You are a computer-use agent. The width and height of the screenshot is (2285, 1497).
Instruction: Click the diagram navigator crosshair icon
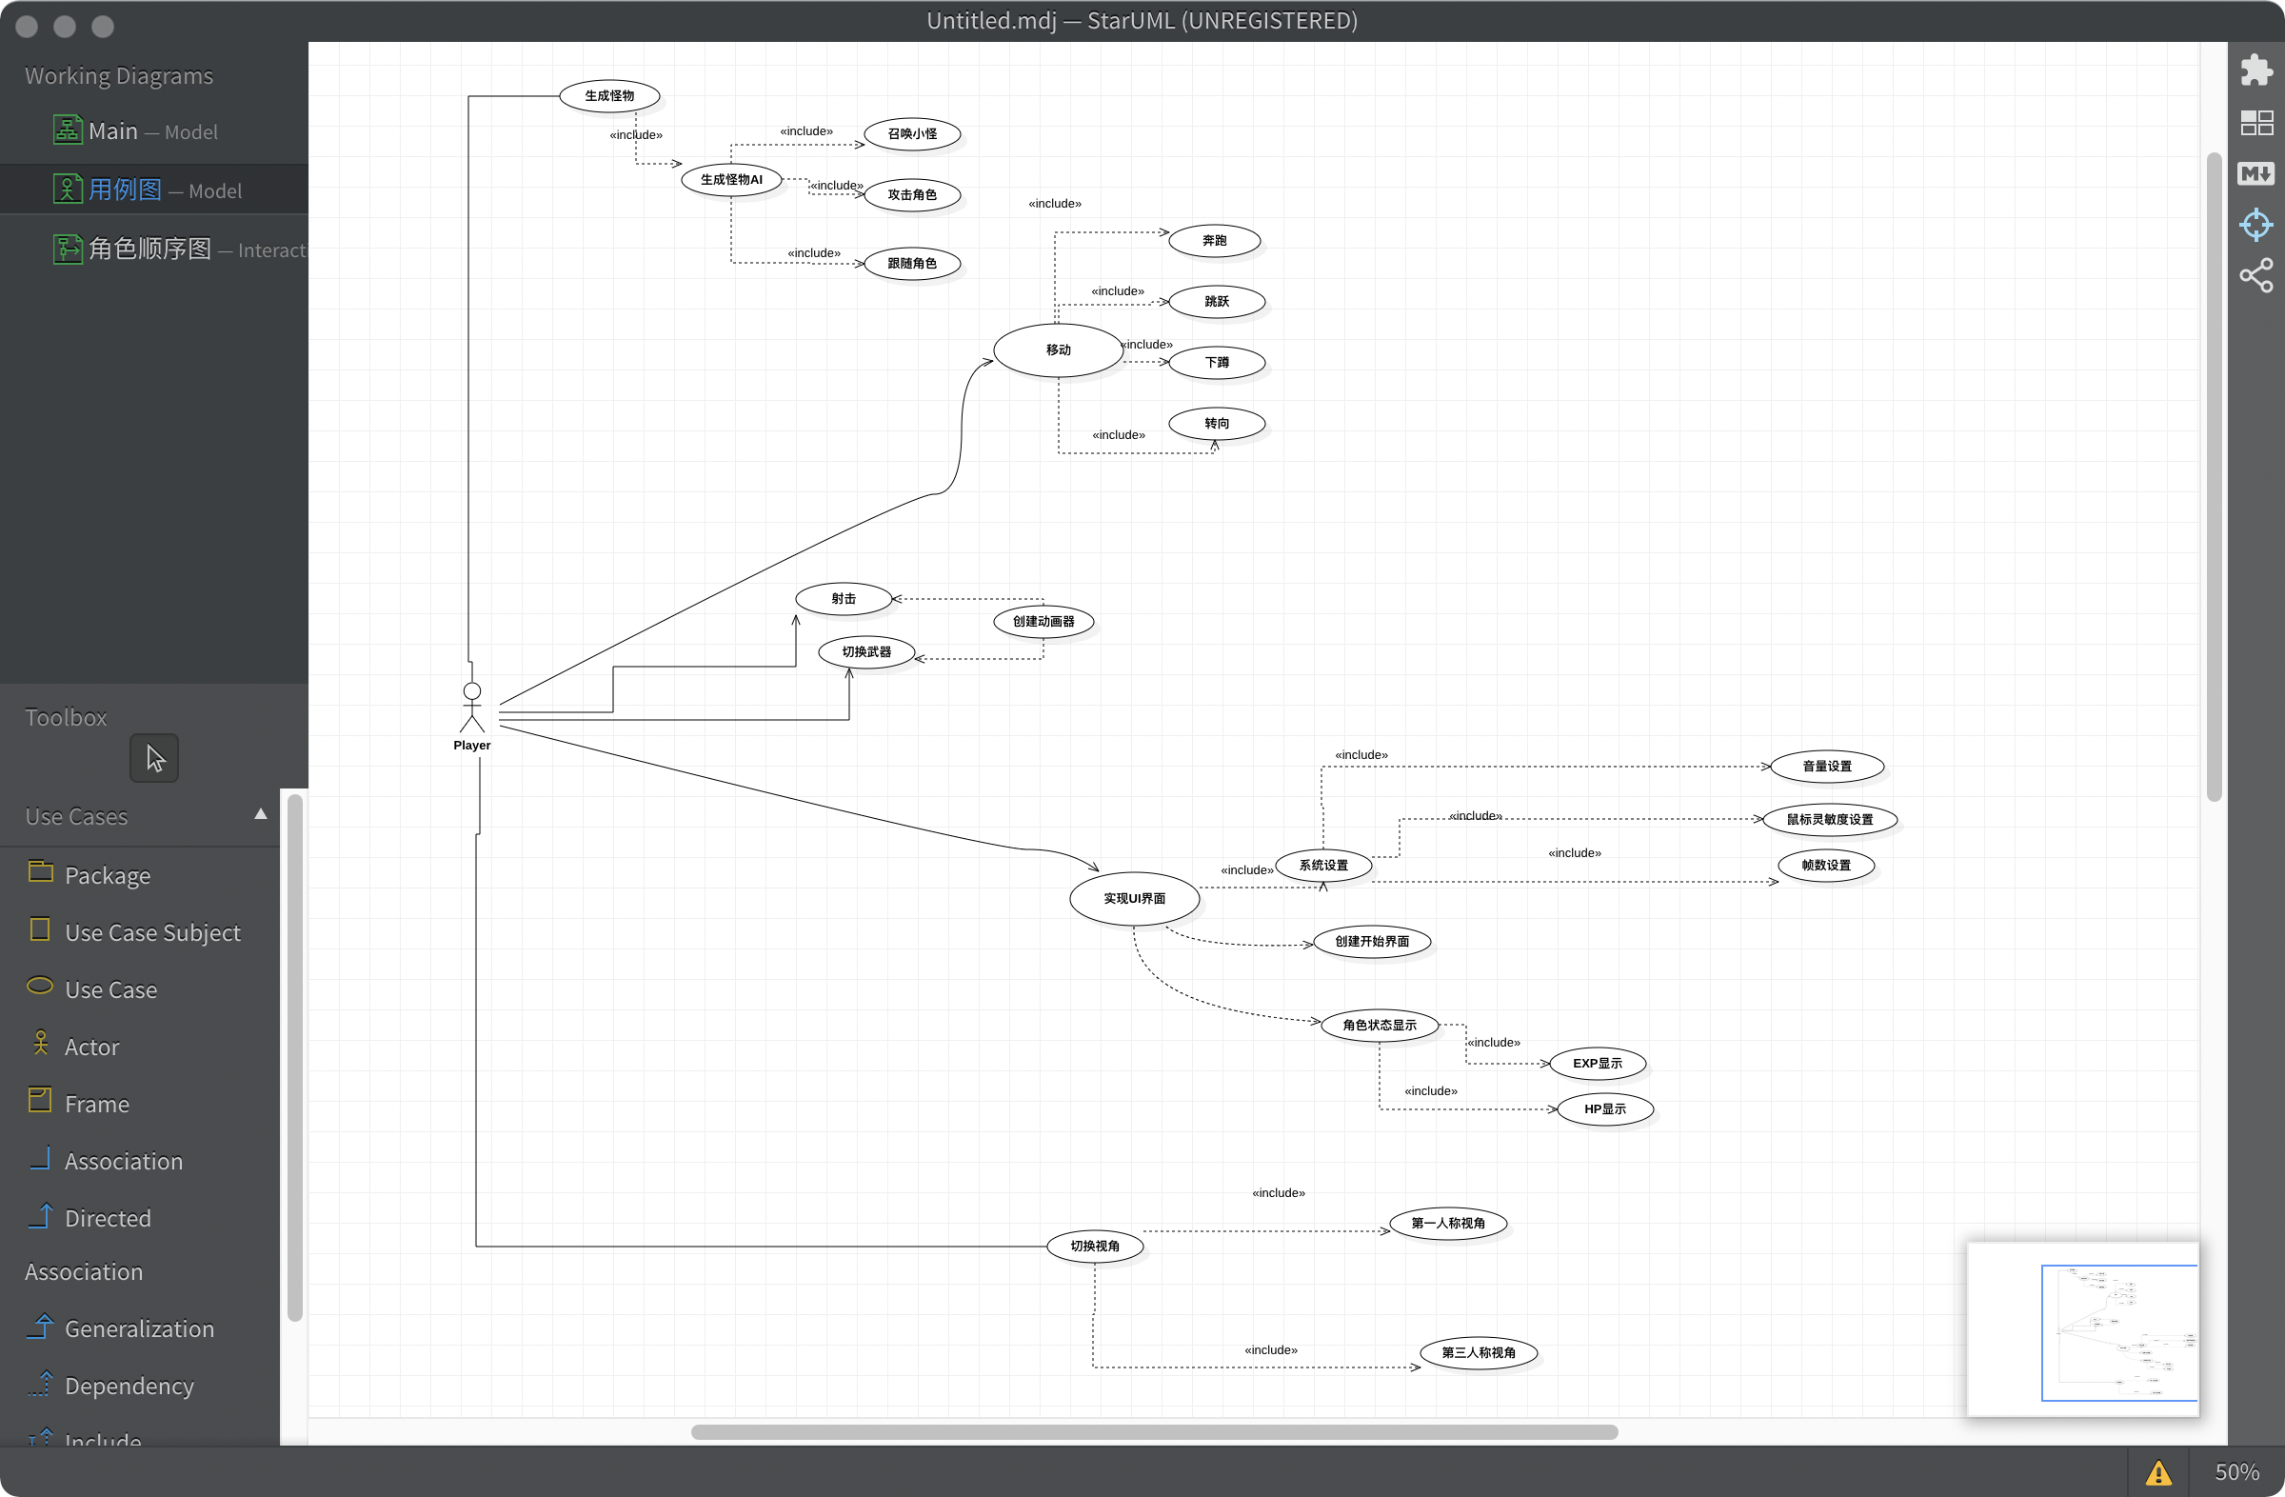coord(2255,225)
